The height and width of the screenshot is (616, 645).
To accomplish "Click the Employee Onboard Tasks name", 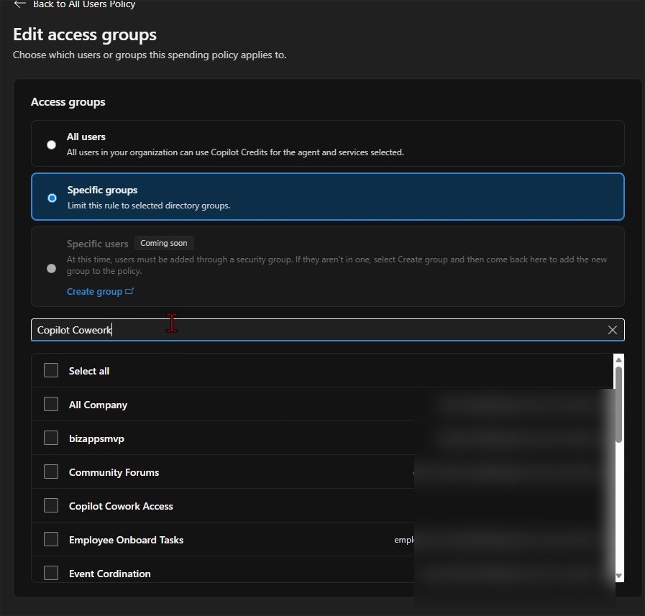I will [127, 540].
